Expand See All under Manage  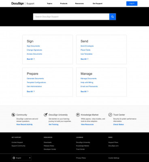[x=85, y=92]
